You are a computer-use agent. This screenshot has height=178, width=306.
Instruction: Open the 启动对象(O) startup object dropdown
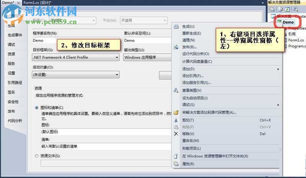(76, 74)
